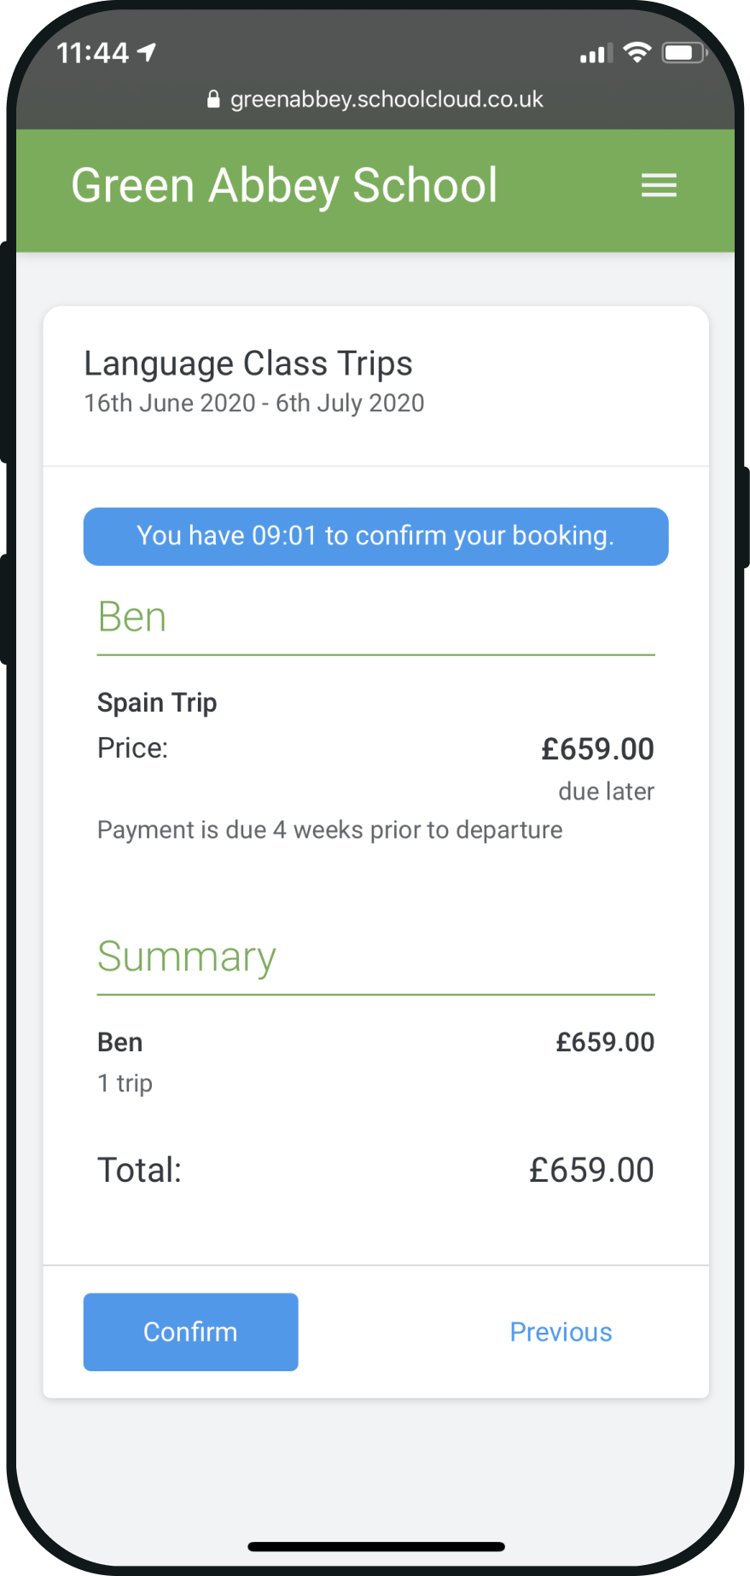Tap the Summary section heading

click(x=187, y=957)
